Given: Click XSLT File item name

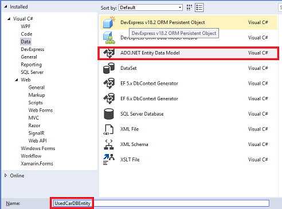Looking at the screenshot, I should (130, 160).
